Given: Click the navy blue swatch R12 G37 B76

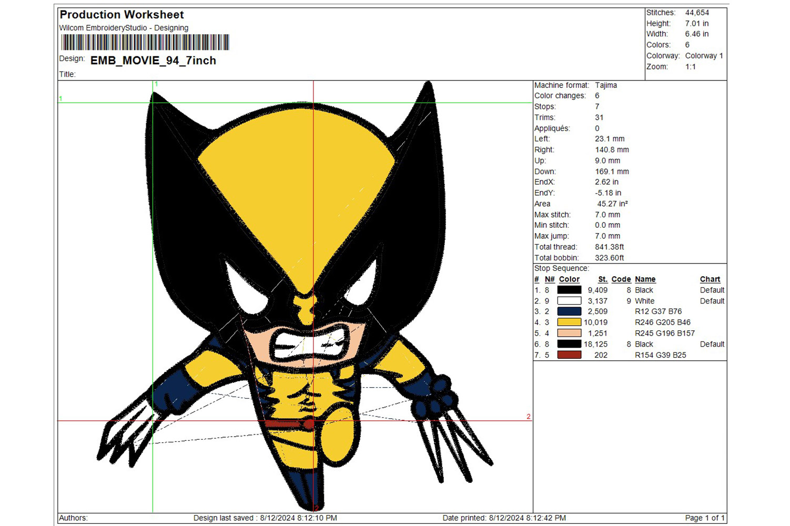Looking at the screenshot, I should coord(569,311).
